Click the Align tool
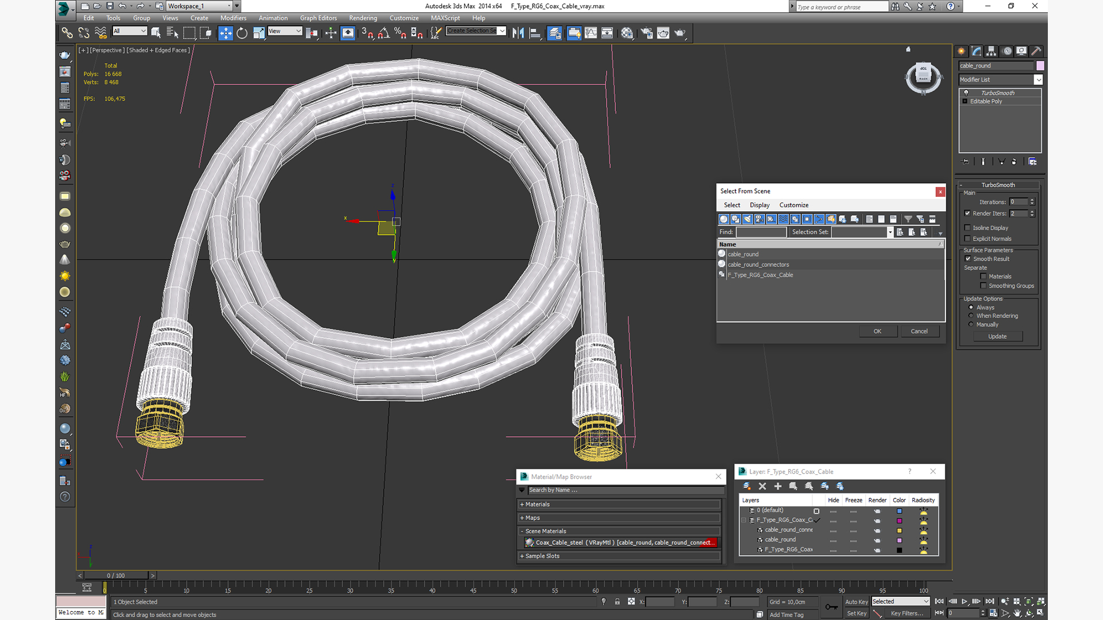Image resolution: width=1103 pixels, height=620 pixels. (535, 33)
